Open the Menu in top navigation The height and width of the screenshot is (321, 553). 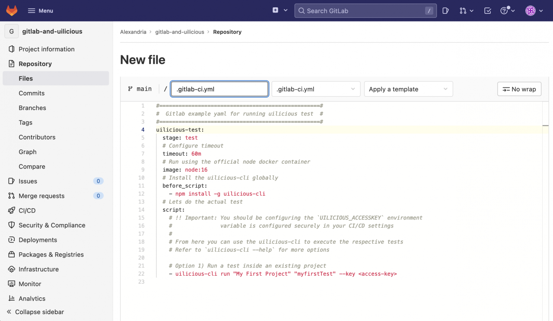[40, 10]
